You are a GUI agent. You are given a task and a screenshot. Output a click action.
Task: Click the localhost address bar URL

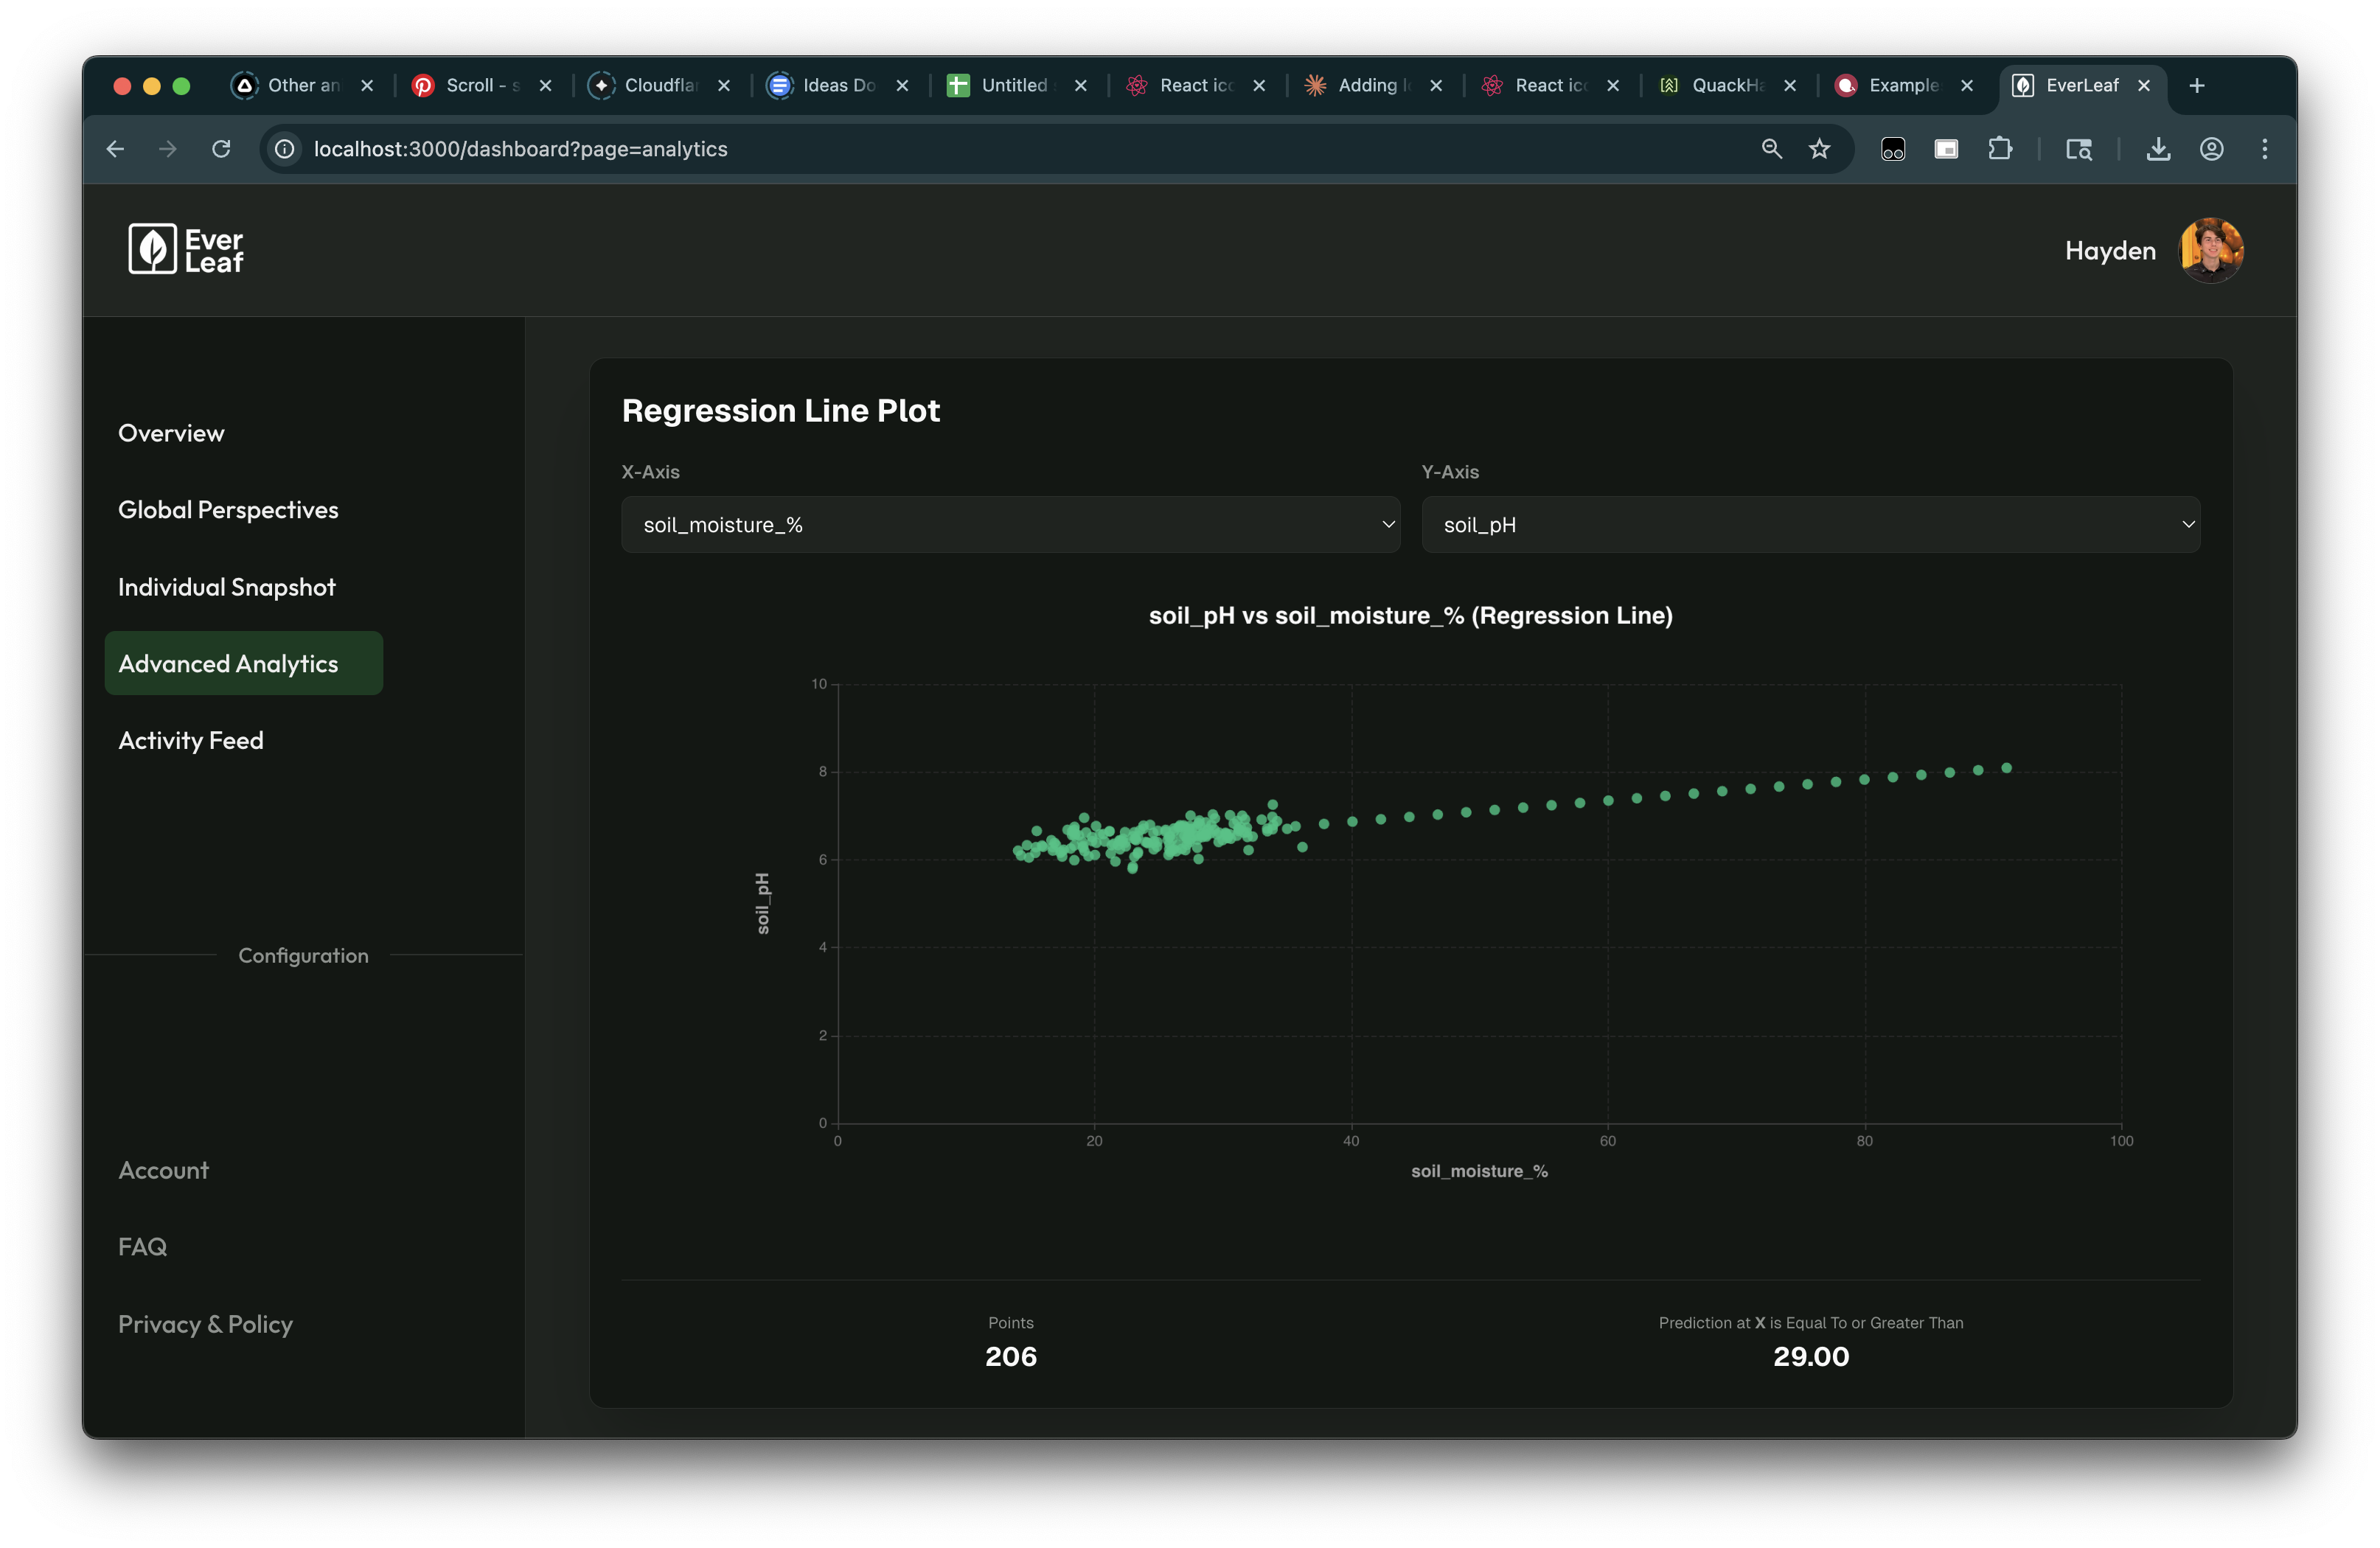tap(520, 149)
